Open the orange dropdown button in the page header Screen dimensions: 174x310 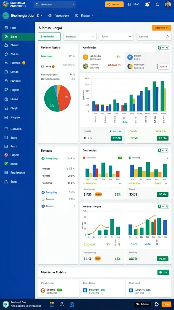tap(162, 28)
